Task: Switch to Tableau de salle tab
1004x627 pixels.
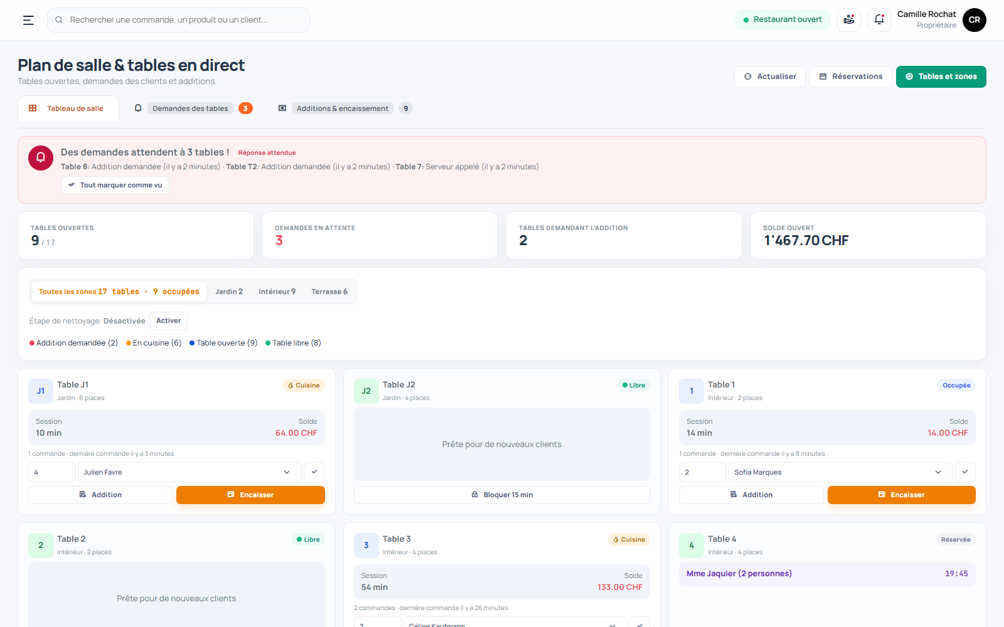Action: point(68,108)
